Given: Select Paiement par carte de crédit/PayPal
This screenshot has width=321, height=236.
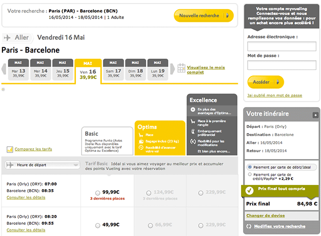Looking at the screenshot, I should click(x=250, y=174).
